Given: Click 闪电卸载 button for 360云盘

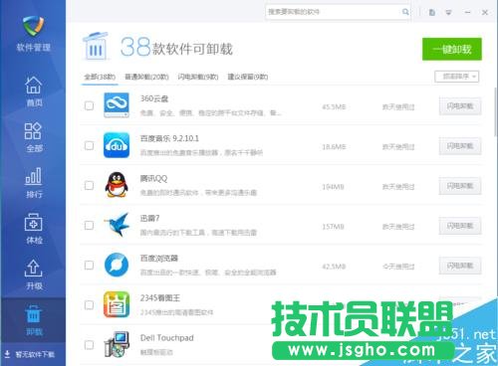Looking at the screenshot, I should [x=460, y=106].
